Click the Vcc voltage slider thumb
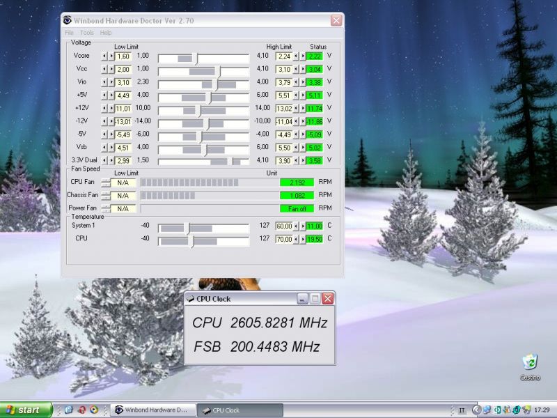 pos(219,71)
